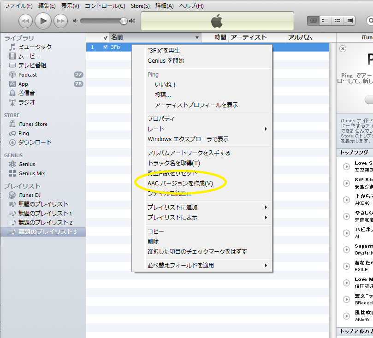Screen dimensions: 373x338
Task: Switch to Cover Flow view icon
Action: tap(349, 21)
